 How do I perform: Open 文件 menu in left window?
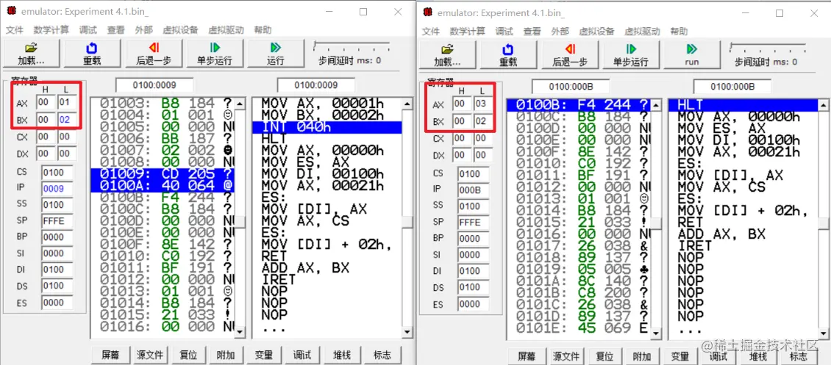[x=14, y=30]
